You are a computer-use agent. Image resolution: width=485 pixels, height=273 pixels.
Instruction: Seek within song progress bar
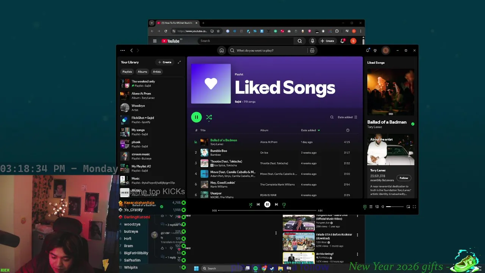pyautogui.click(x=267, y=210)
